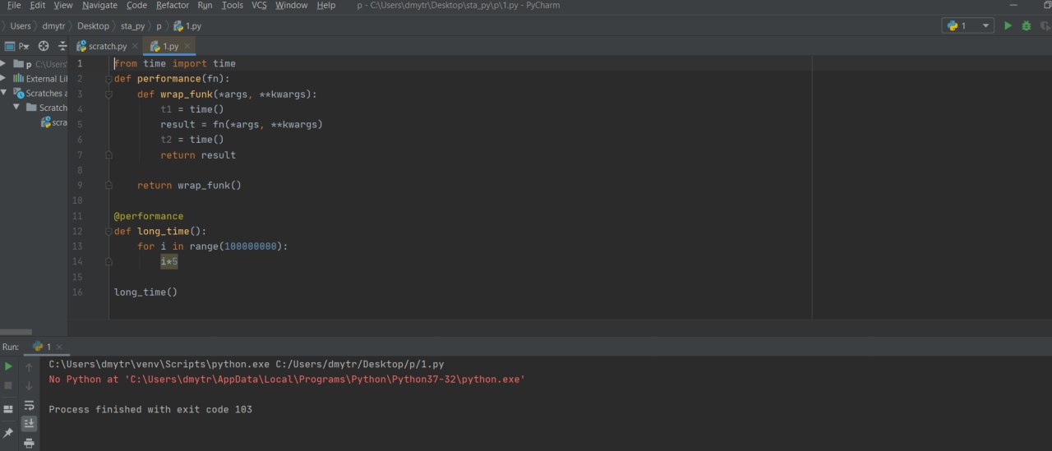Image resolution: width=1052 pixels, height=451 pixels.
Task: Click the down arrow in Run panel
Action: pos(30,385)
